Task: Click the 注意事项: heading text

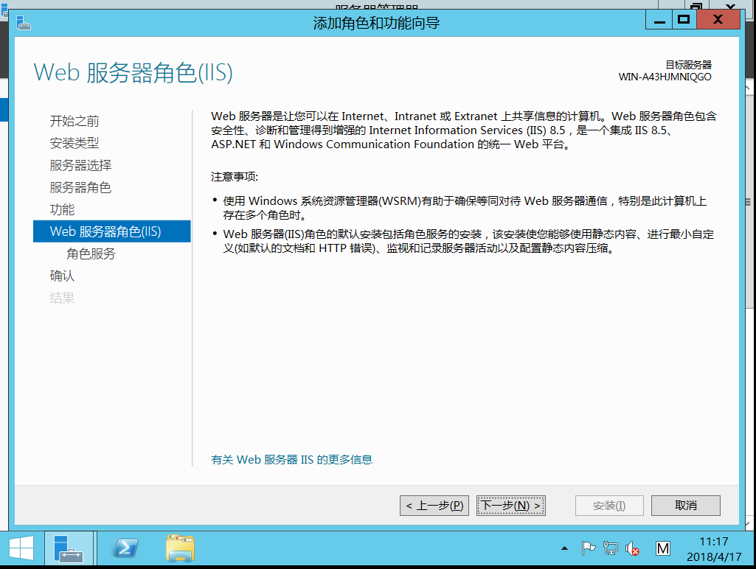Action: tap(235, 177)
